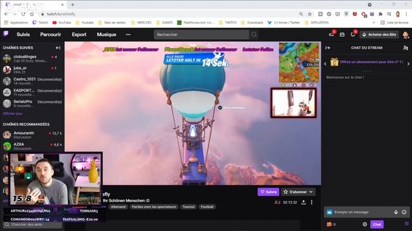Click the purple Suivre follow button
The height and width of the screenshot is (231, 412).
268,192
